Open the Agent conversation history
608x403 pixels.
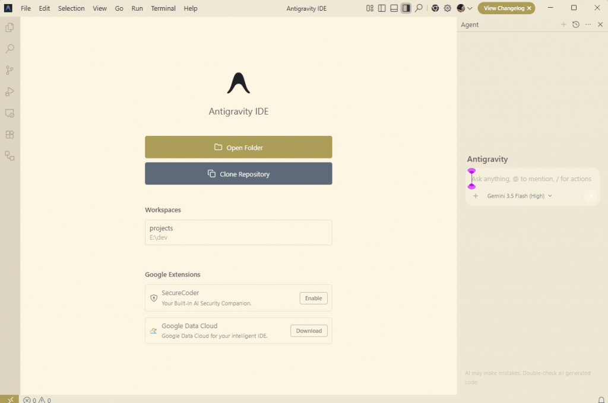576,24
